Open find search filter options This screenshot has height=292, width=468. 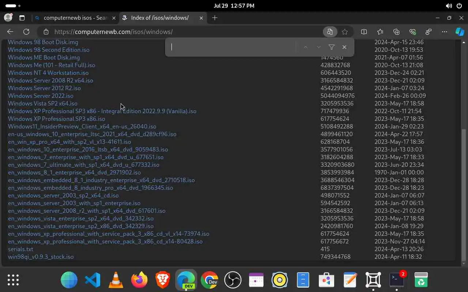tap(331, 47)
